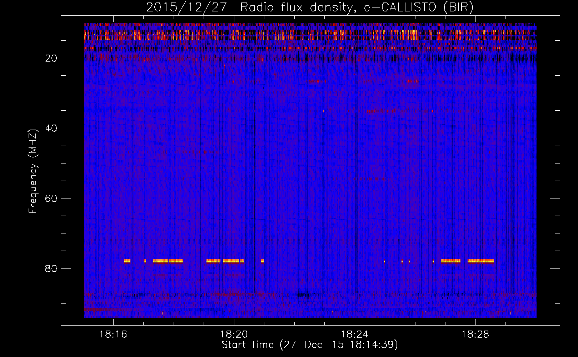
Task: Click the 80 MHz frequency tick label
Action: coord(51,269)
